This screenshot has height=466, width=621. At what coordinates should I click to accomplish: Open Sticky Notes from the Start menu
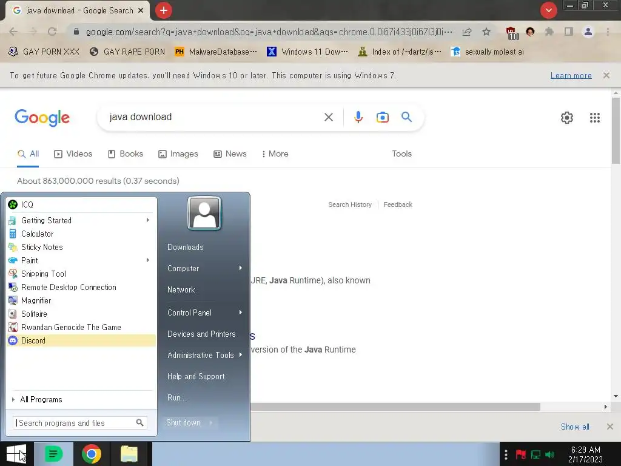coord(81,248)
